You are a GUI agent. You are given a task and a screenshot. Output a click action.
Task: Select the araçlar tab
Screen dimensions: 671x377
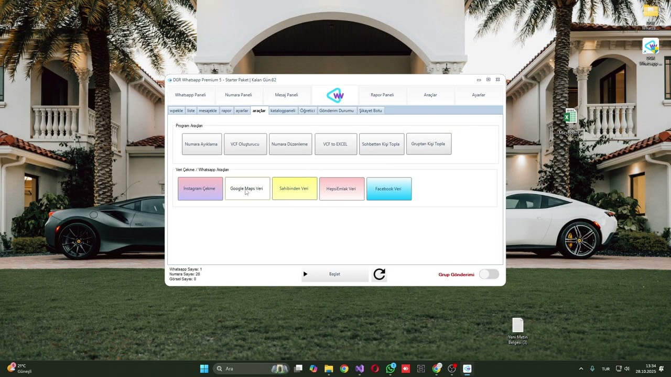(x=259, y=110)
